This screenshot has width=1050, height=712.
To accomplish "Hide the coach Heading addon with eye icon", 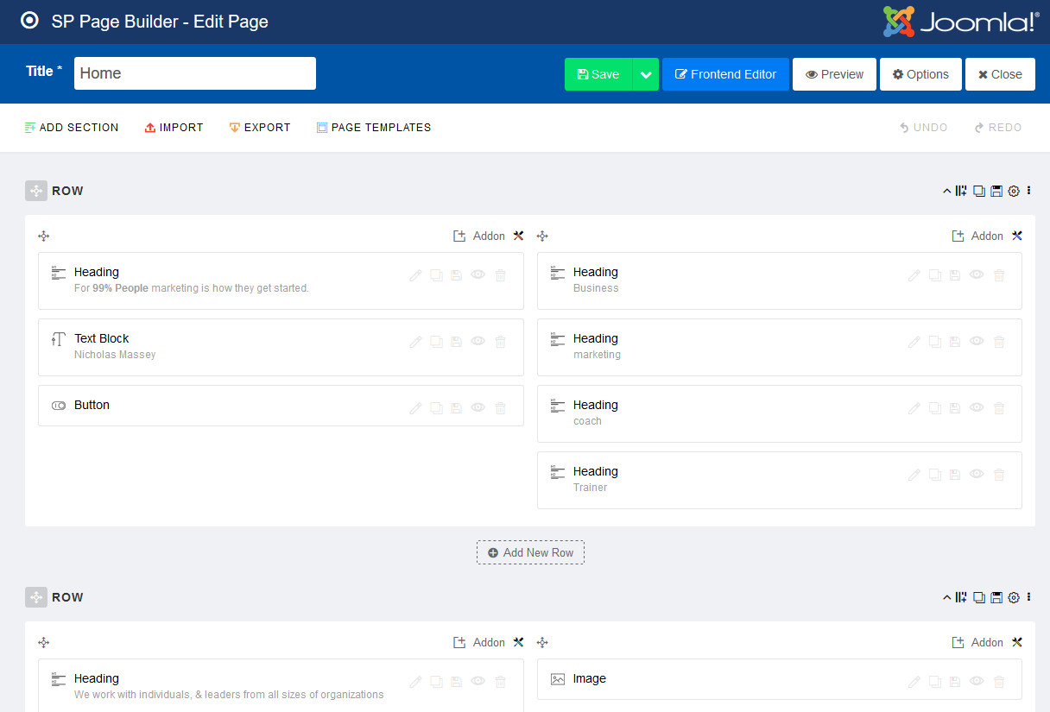I will click(976, 407).
